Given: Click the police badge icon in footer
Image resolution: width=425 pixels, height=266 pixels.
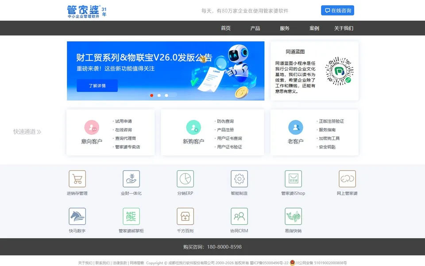Looking at the screenshot, I should click(x=292, y=263).
